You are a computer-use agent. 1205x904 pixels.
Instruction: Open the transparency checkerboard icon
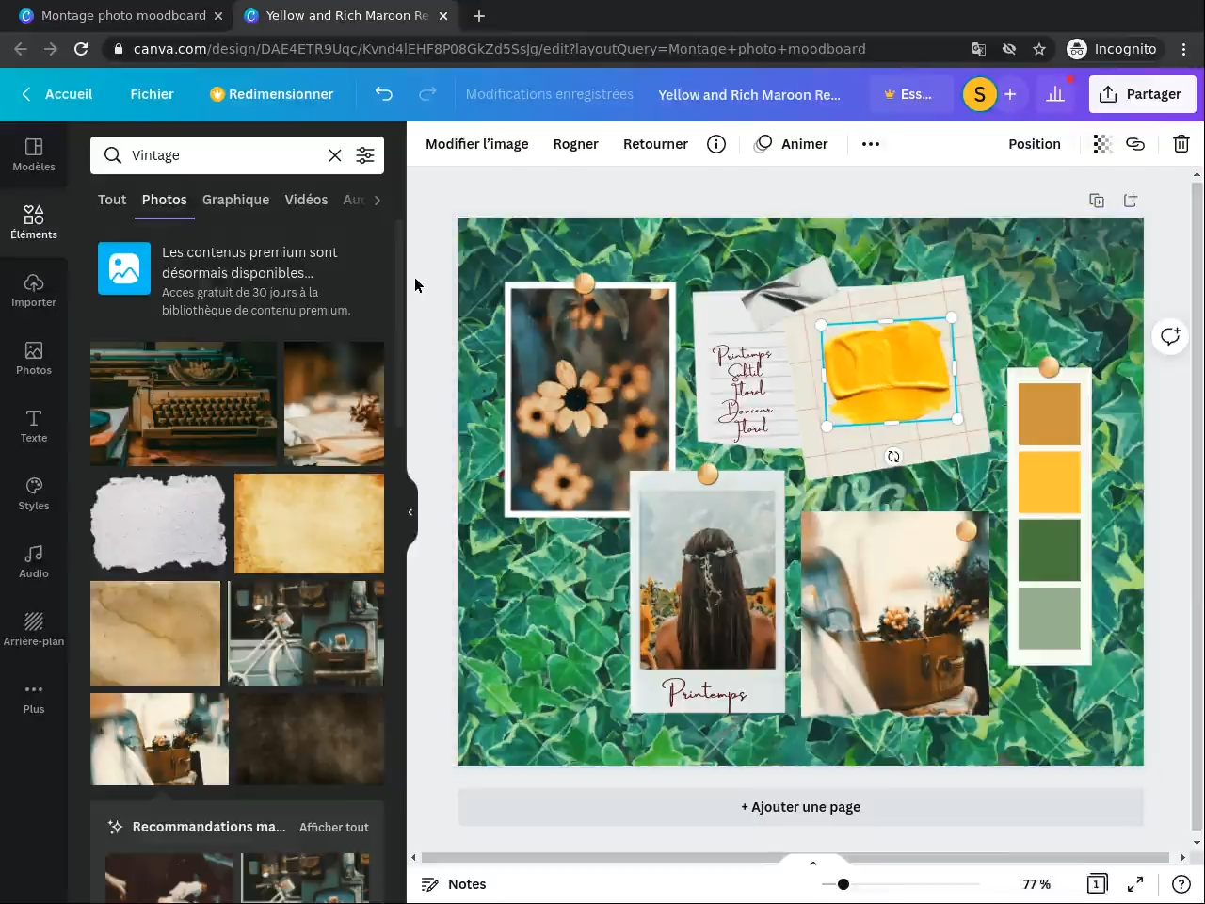[x=1102, y=144]
